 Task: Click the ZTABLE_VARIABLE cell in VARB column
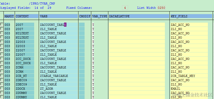(59, 76)
